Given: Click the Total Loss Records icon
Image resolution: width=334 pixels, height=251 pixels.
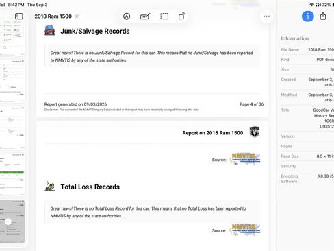Looking at the screenshot, I should 50,186.
